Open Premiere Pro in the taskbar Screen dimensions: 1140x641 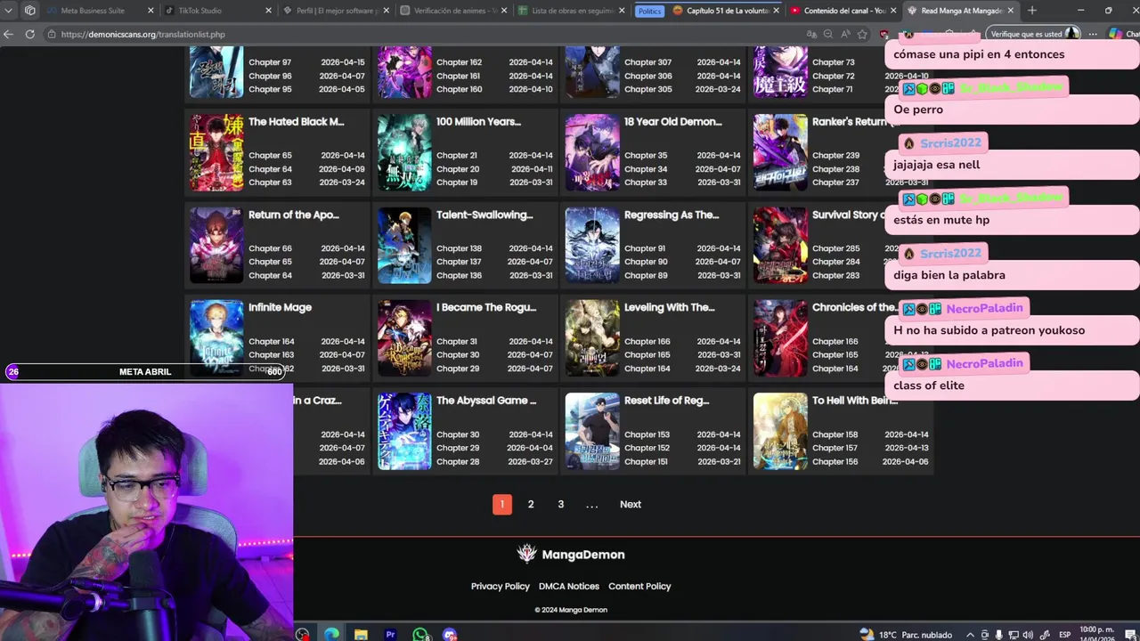(390, 635)
